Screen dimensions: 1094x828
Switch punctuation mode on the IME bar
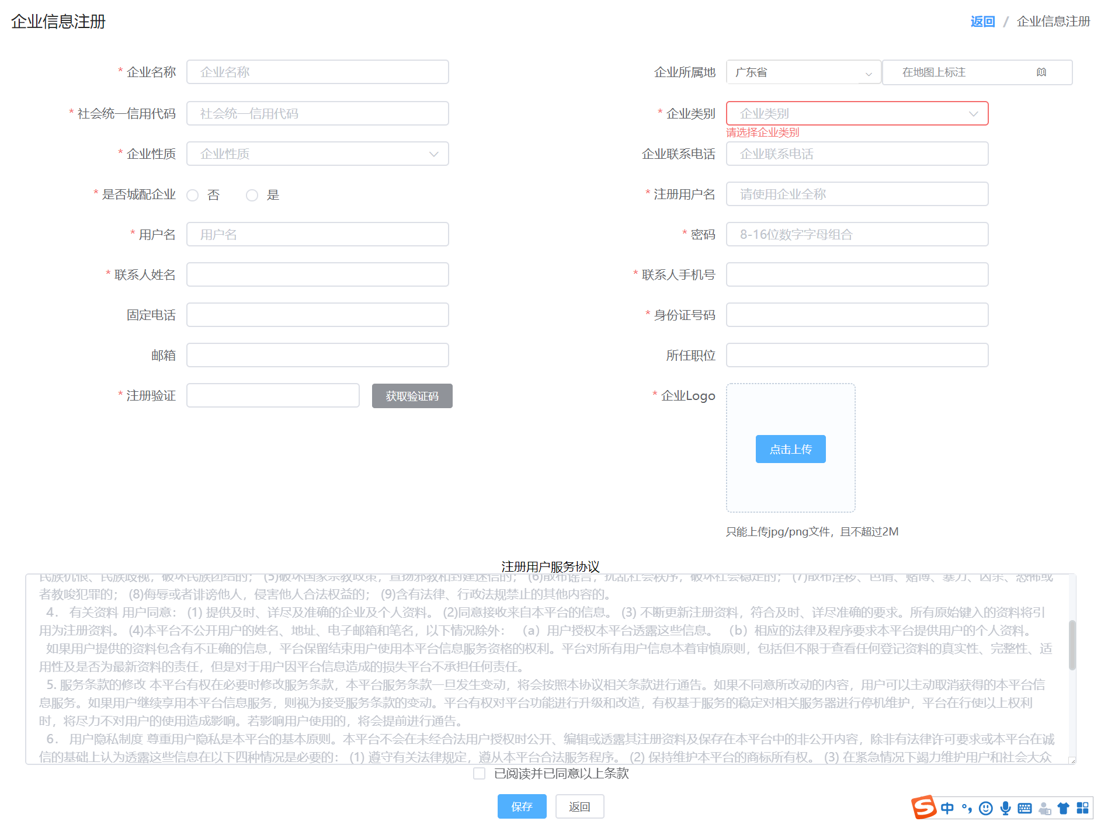[x=967, y=808]
